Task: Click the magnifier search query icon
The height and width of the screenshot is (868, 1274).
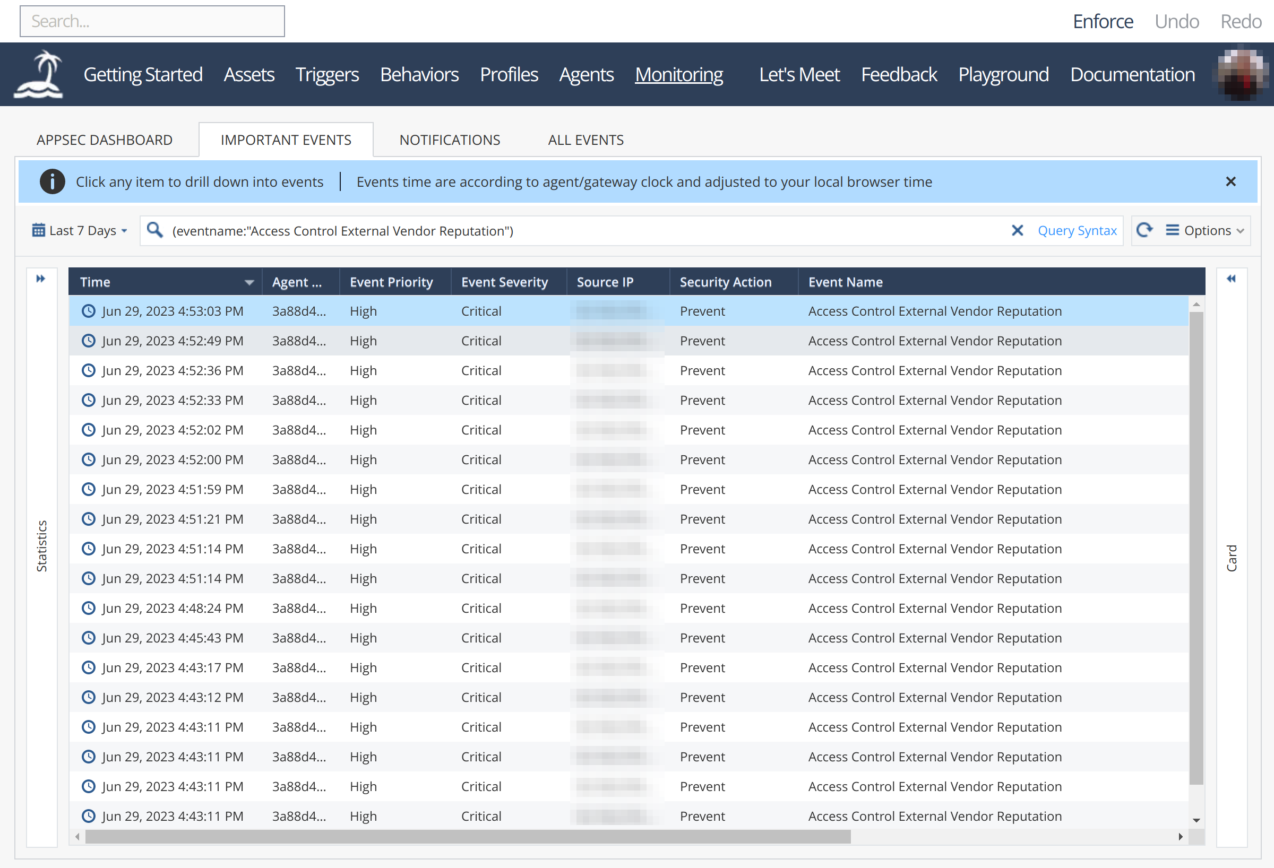Action: click(155, 230)
